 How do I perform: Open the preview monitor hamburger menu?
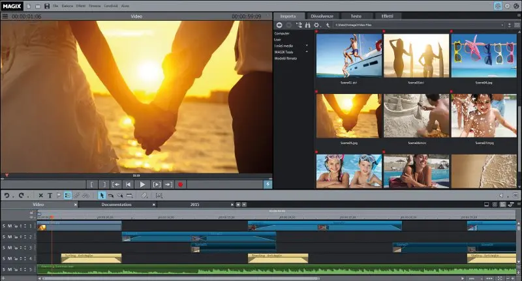click(5, 16)
